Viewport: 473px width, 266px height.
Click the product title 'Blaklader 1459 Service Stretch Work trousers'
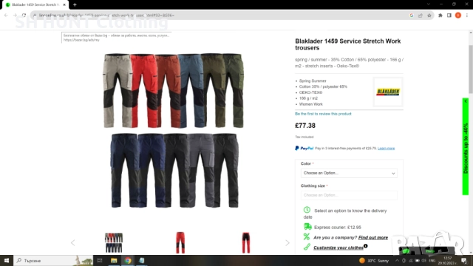[x=348, y=44]
